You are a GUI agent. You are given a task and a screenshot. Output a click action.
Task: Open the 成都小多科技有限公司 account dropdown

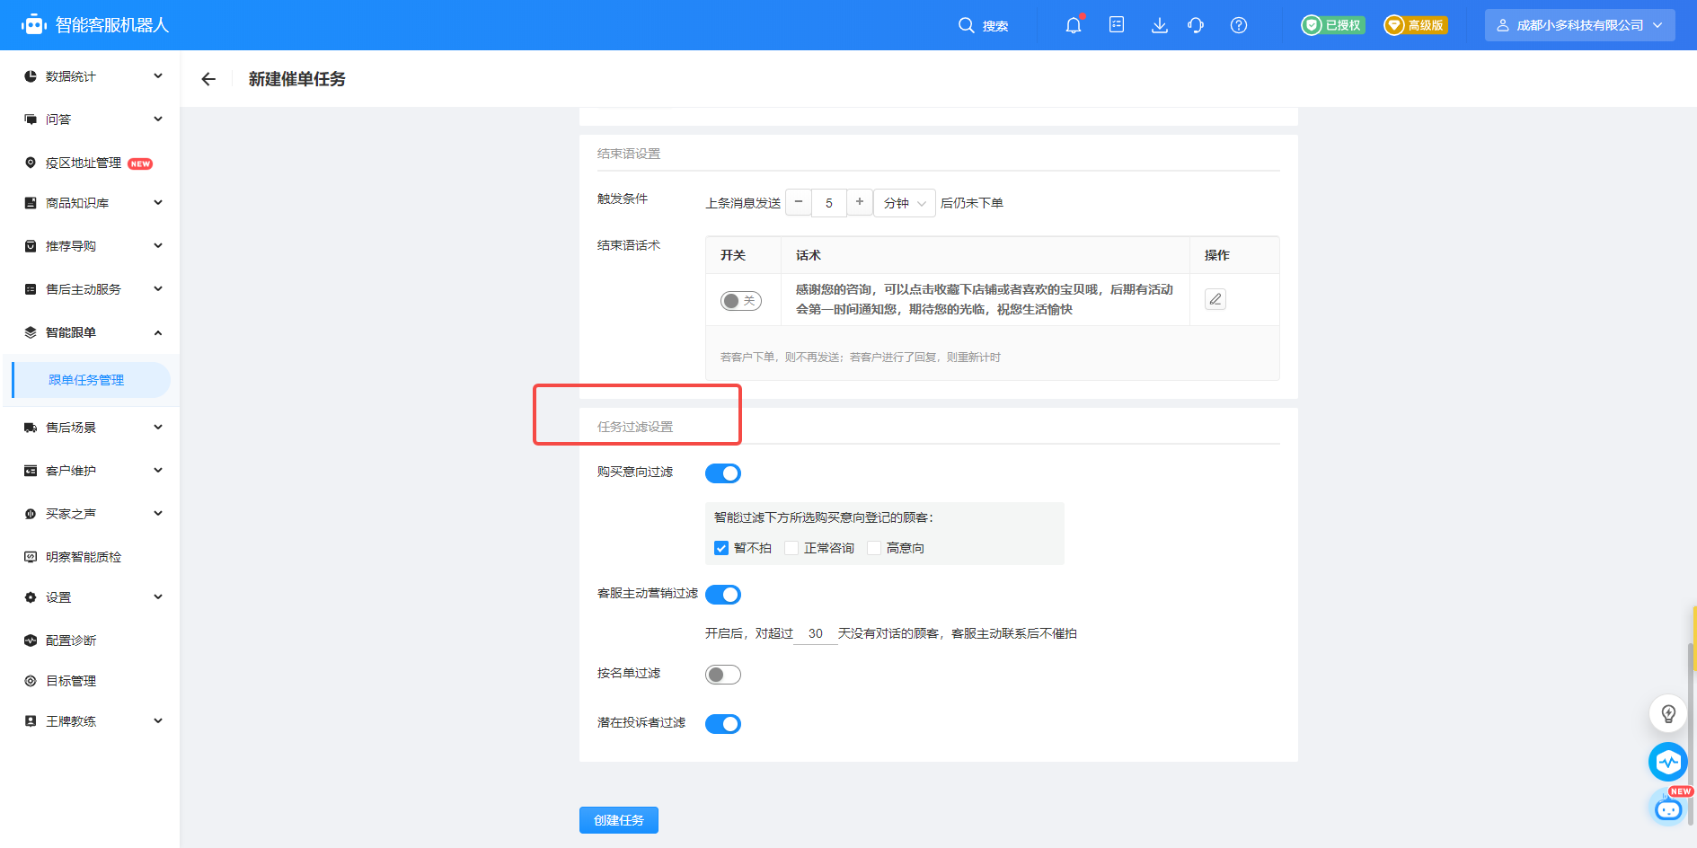pyautogui.click(x=1580, y=25)
